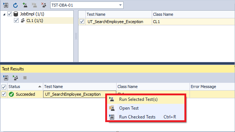The height and width of the screenshot is (132, 235).
Task: Uncheck UT_SearchEmployee_Exception in top grid
Action: coord(82,22)
